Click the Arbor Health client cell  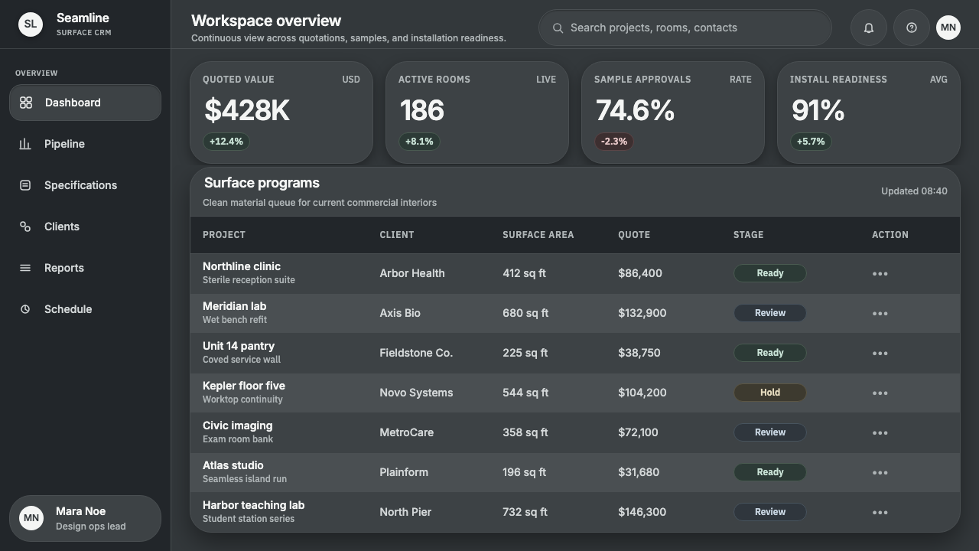[x=412, y=273]
